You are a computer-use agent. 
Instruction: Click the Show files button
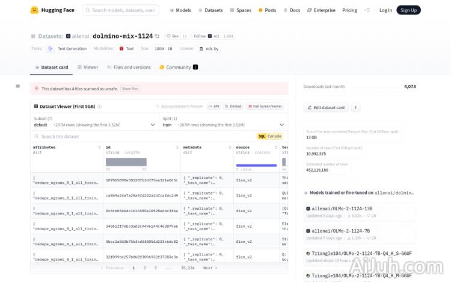130,89
